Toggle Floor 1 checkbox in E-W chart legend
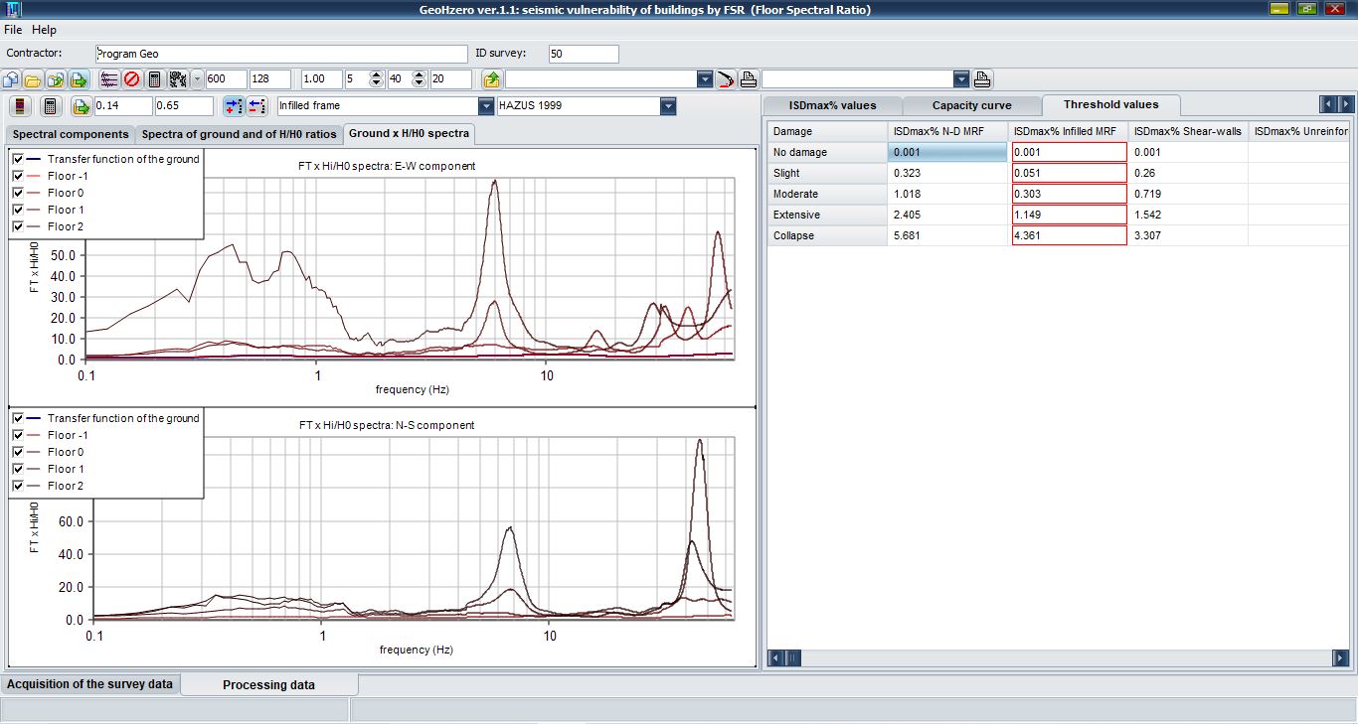1358x724 pixels. pyautogui.click(x=18, y=210)
